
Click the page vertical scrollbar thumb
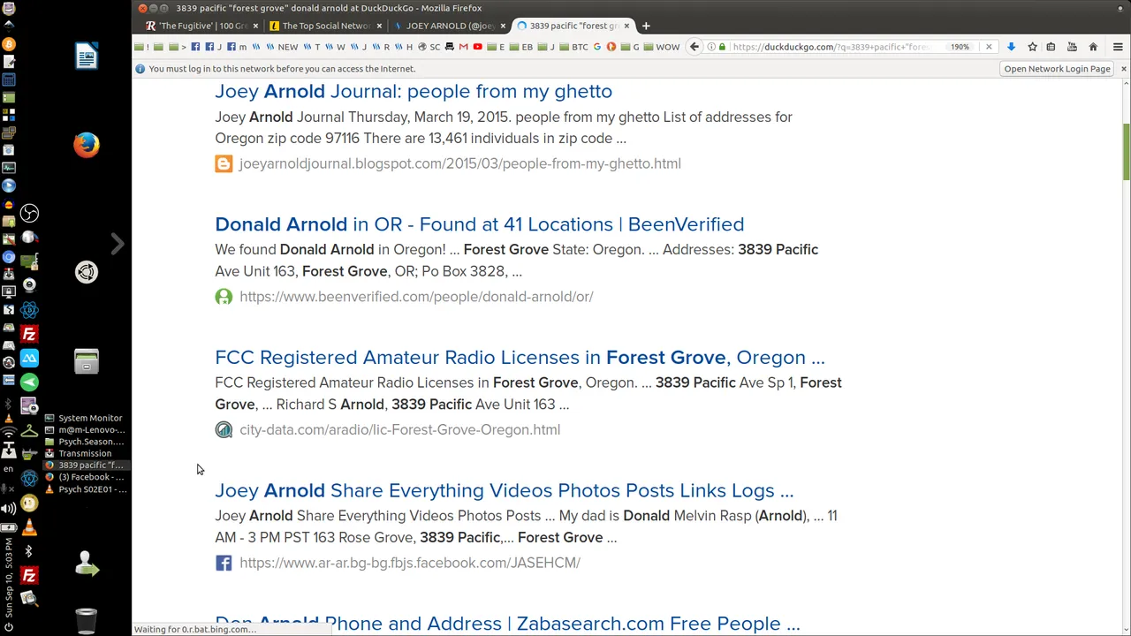[x=1126, y=151]
